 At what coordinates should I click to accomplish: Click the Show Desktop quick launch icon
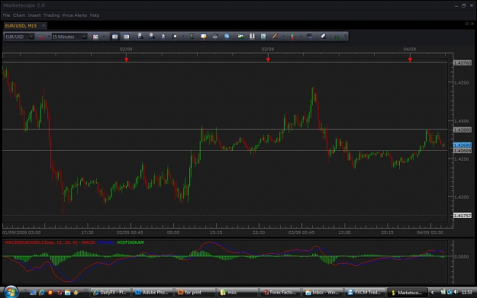pyautogui.click(x=33, y=292)
